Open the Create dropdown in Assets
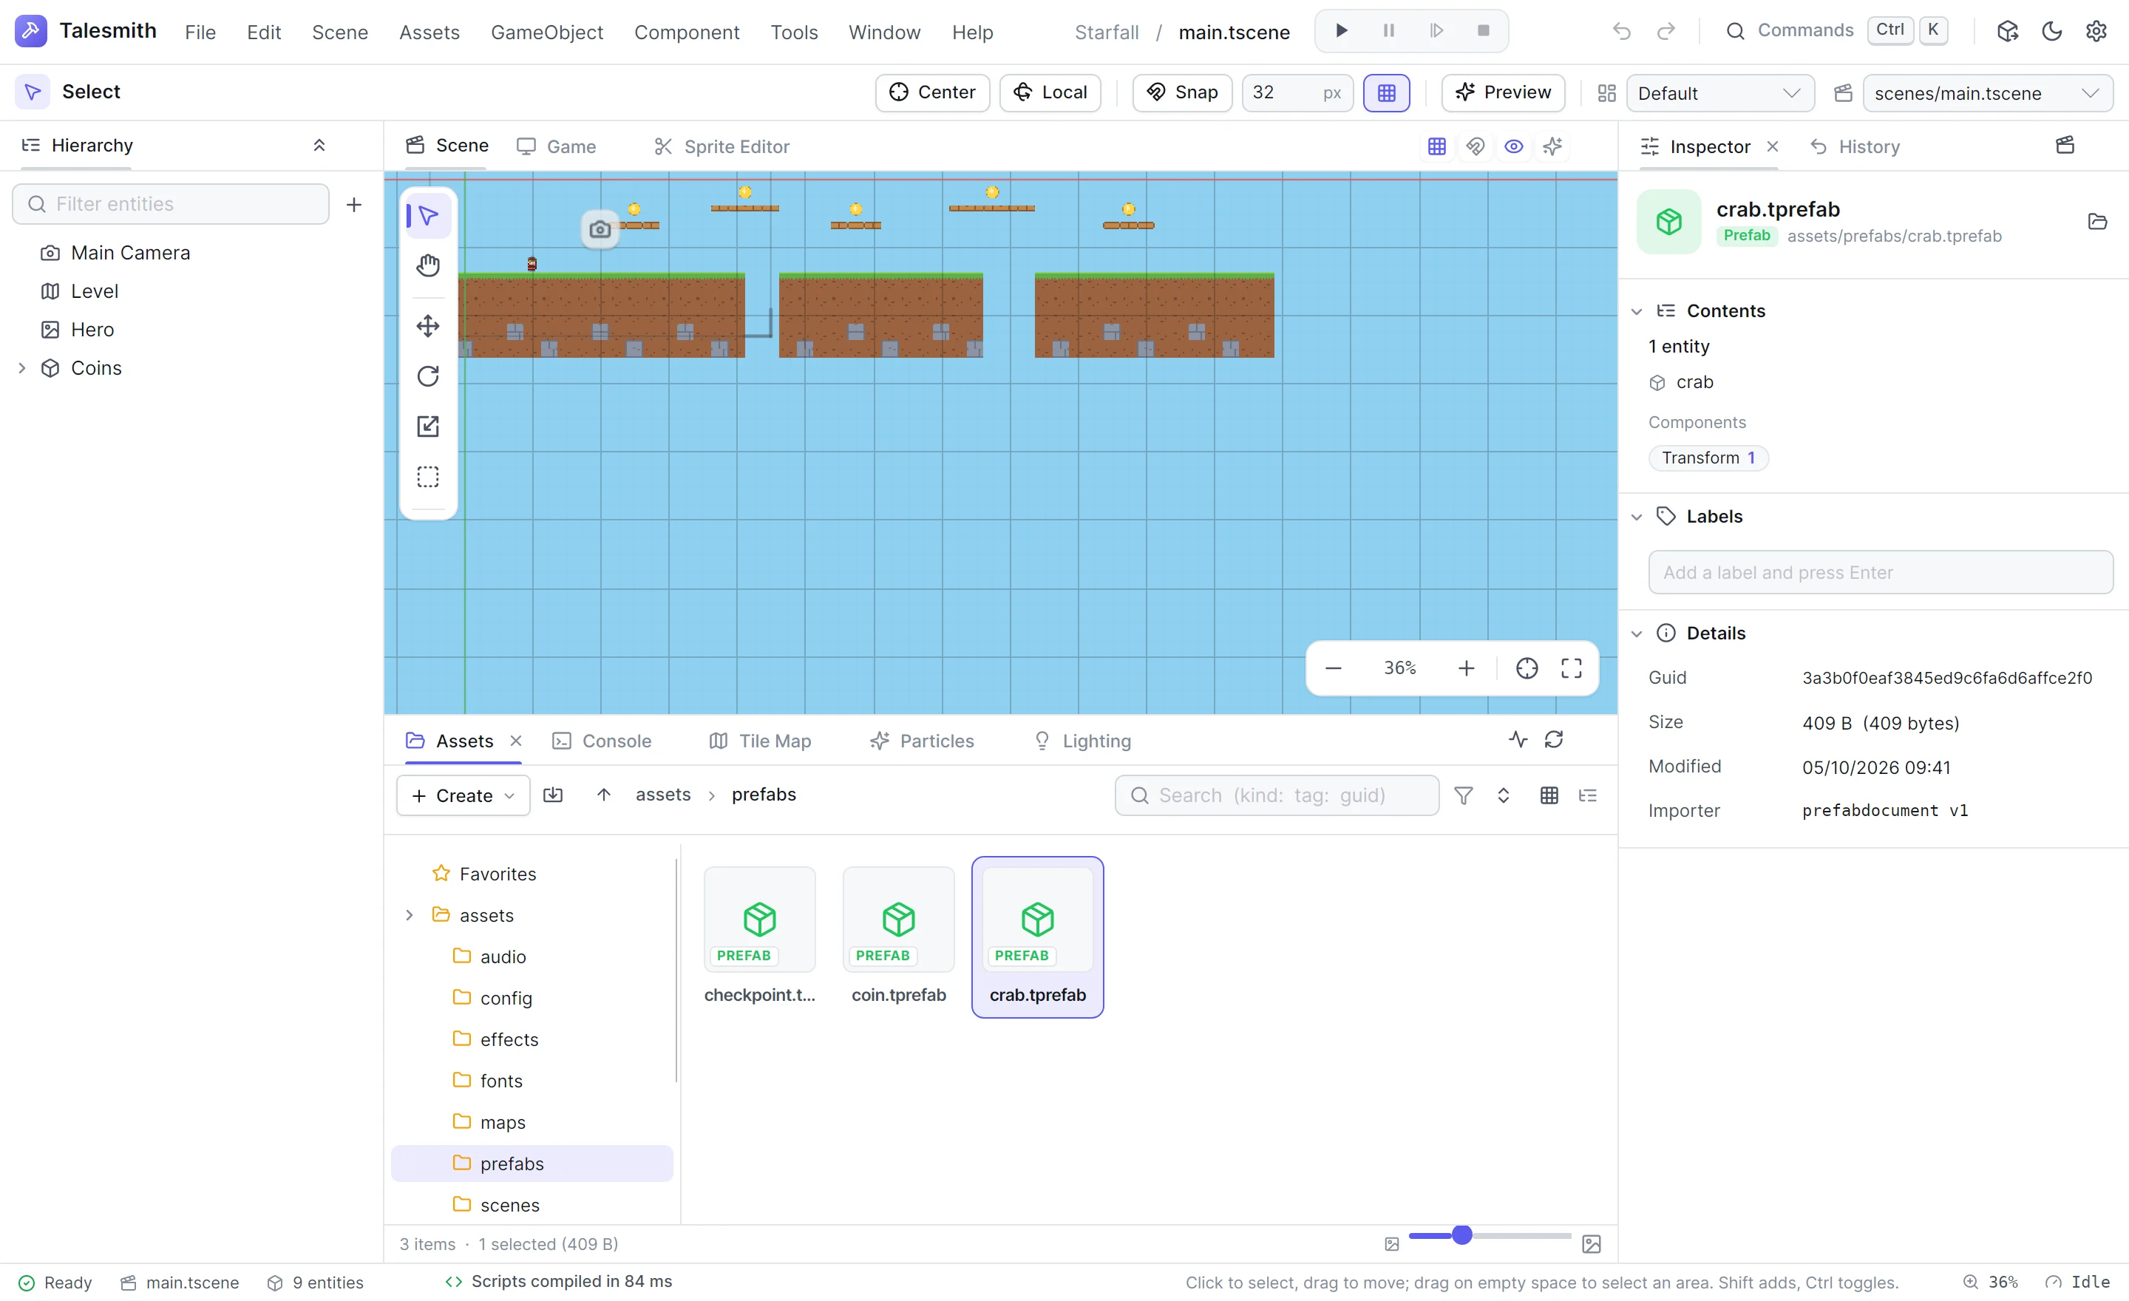2129x1301 pixels. (x=463, y=795)
